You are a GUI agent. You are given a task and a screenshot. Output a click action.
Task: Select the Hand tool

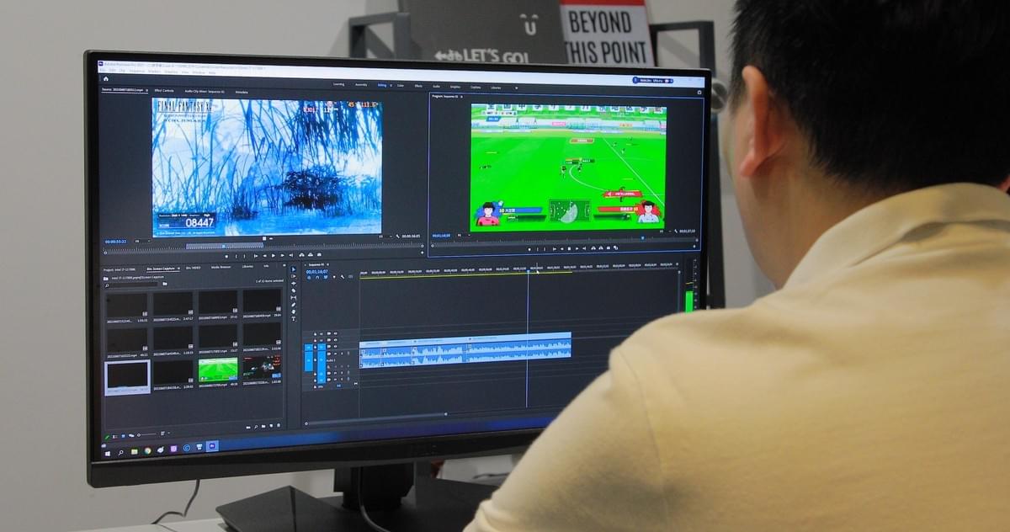294,311
